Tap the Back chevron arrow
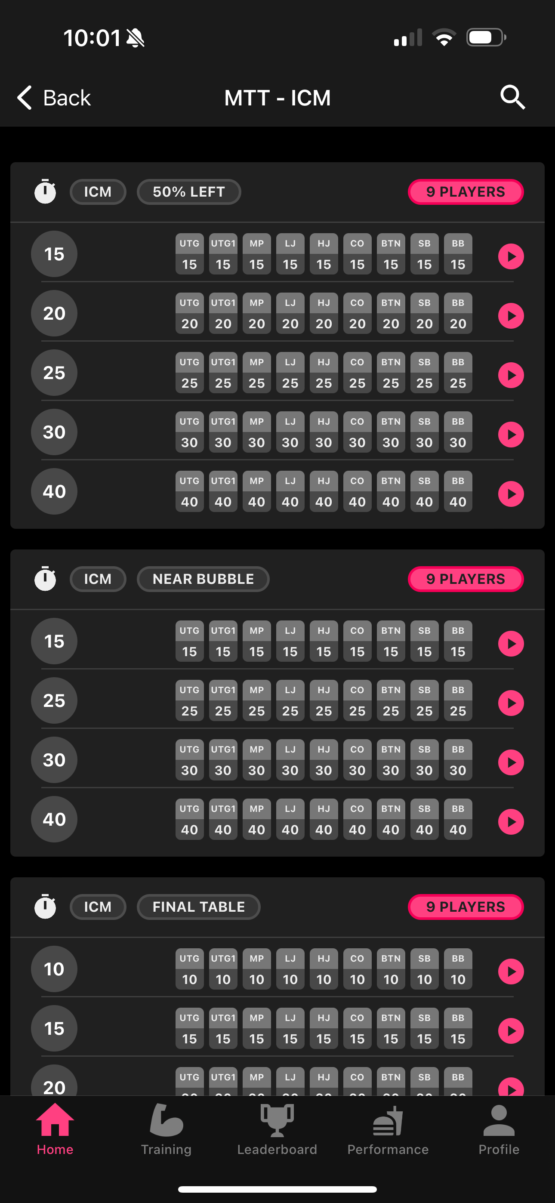The image size is (555, 1203). pos(25,98)
